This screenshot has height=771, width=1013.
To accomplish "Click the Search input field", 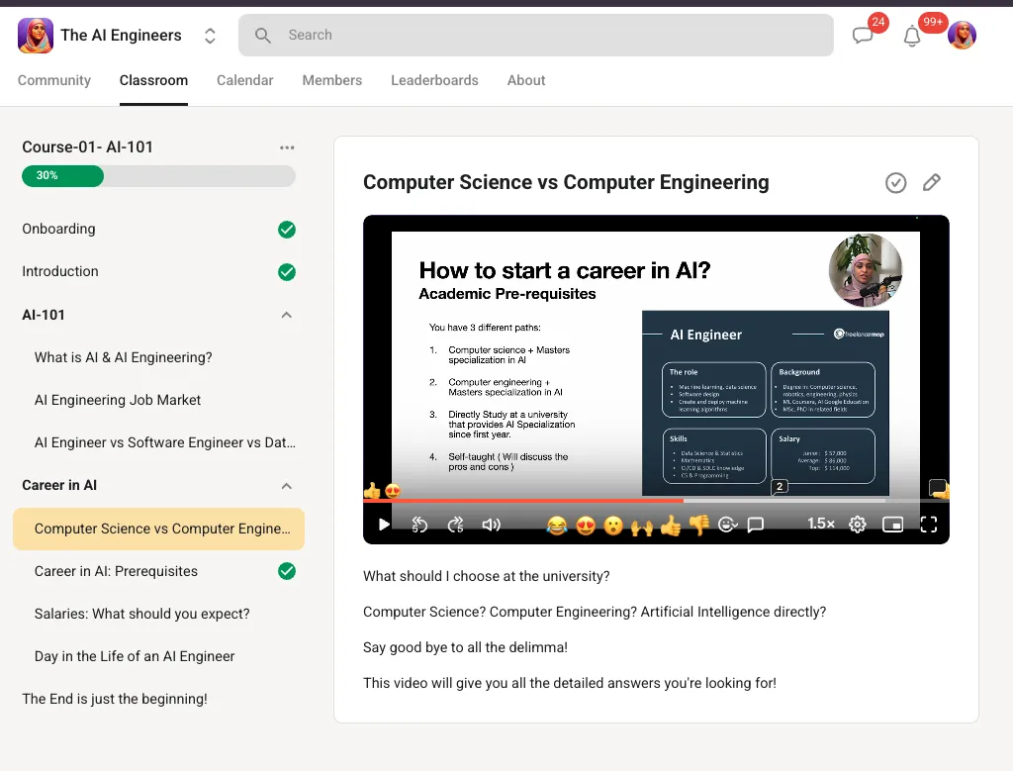I will pyautogui.click(x=535, y=35).
